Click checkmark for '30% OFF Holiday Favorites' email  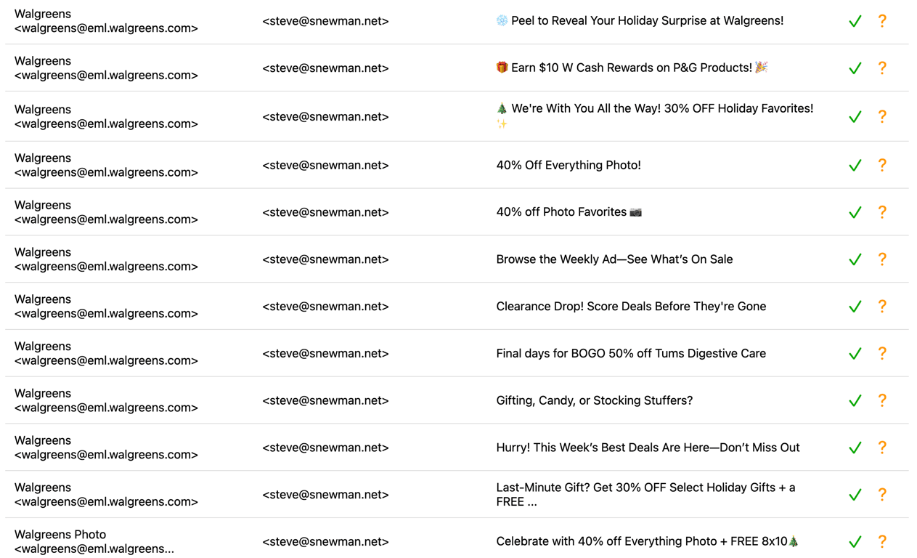(x=855, y=117)
